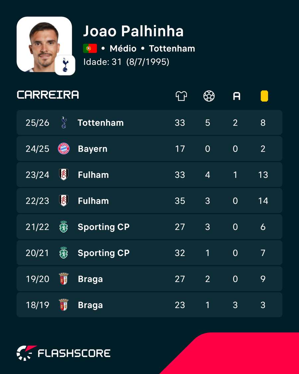Click the Joao Palhinha name title

point(133,31)
